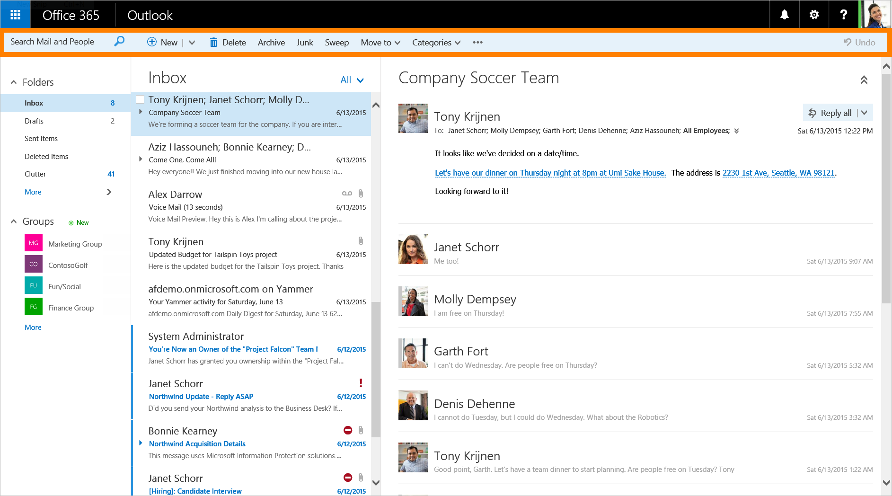Click the Marketing Group pink color tile

tap(33, 243)
